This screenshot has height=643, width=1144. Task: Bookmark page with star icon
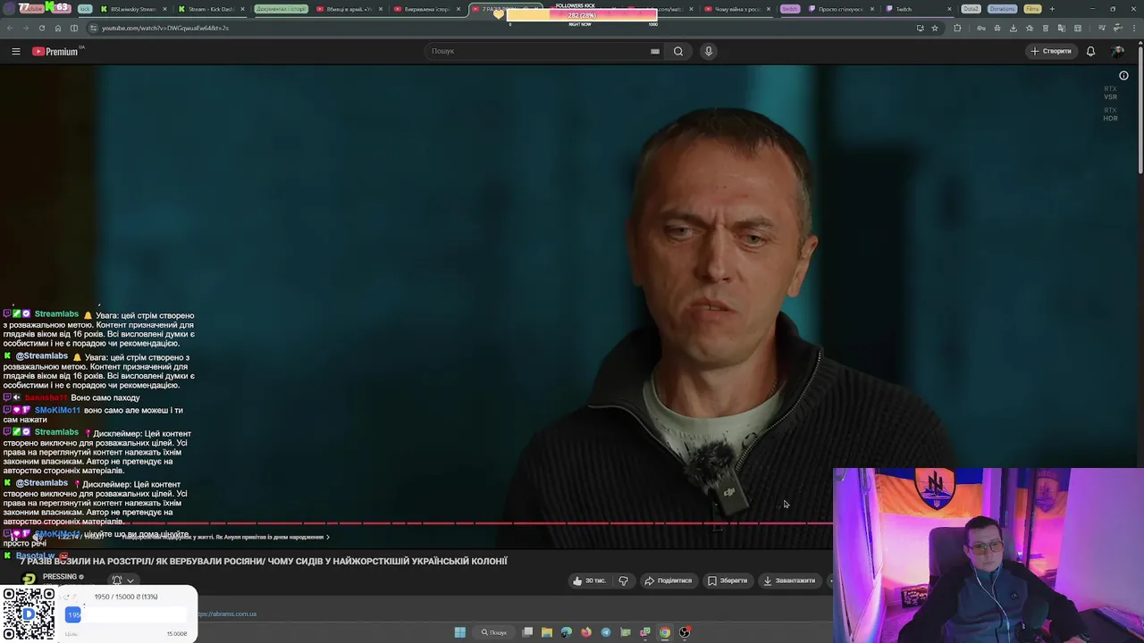pyautogui.click(x=935, y=28)
